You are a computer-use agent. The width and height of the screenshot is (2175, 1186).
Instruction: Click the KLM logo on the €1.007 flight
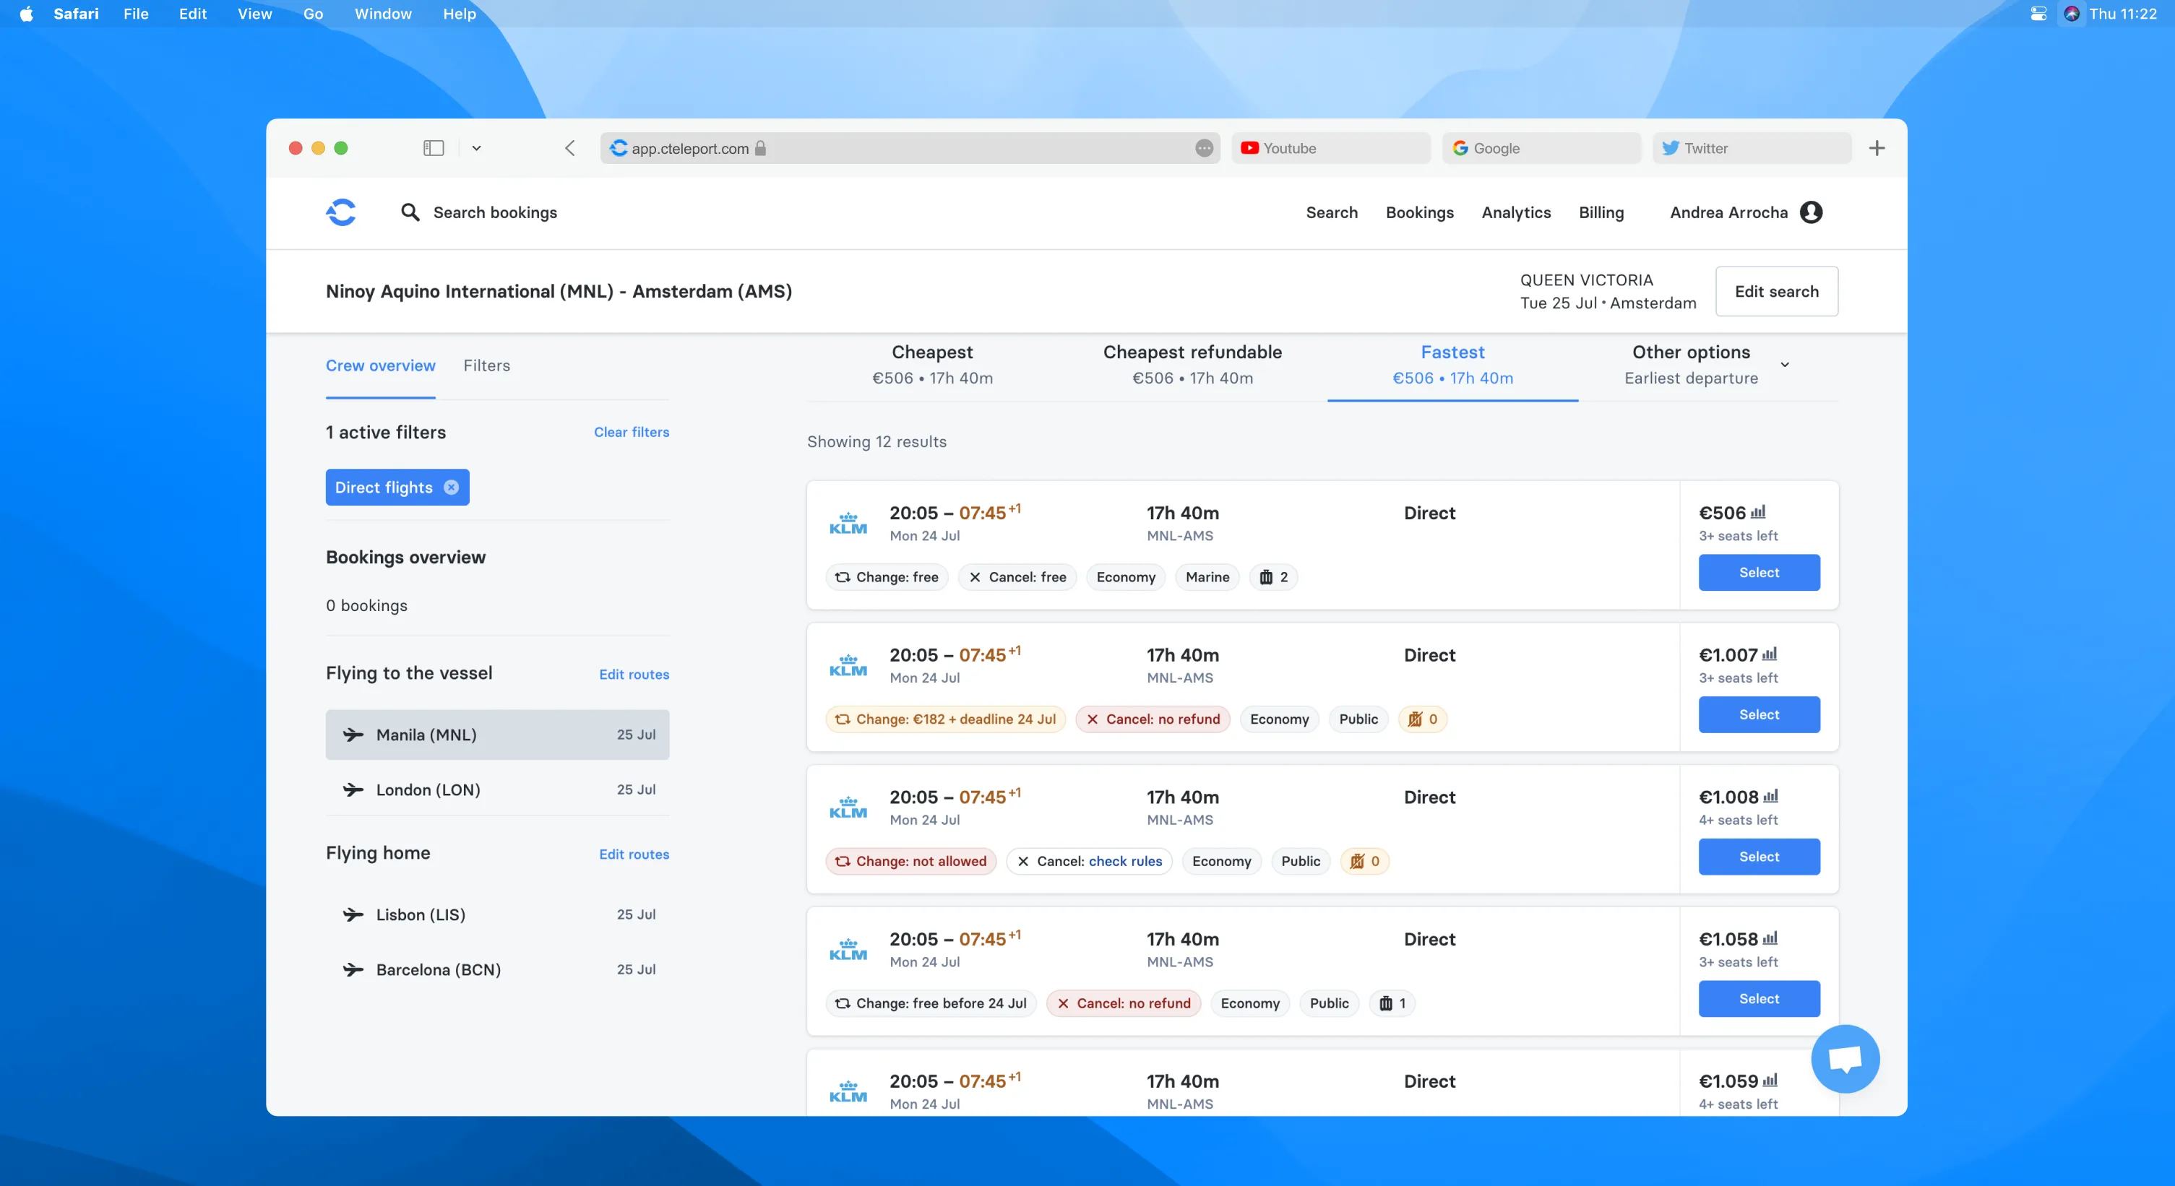848,665
